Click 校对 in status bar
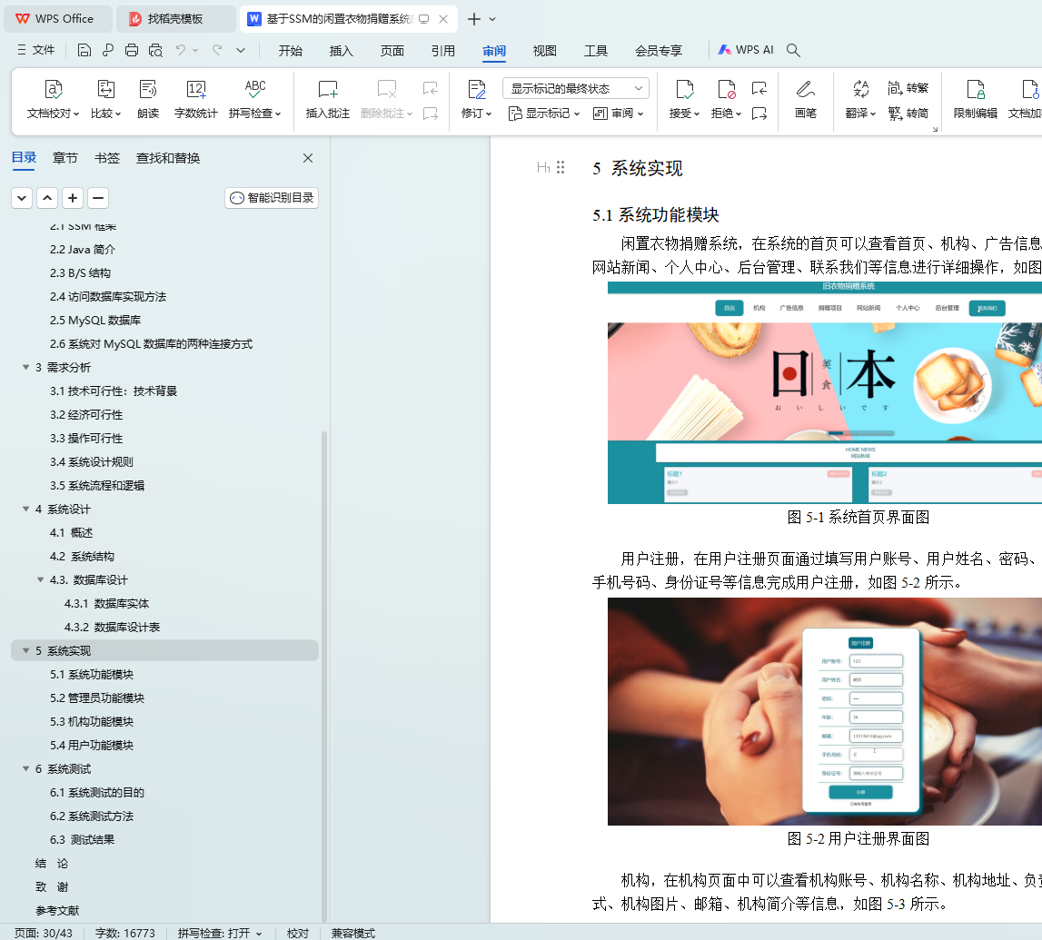This screenshot has height=940, width=1042. coord(298,933)
